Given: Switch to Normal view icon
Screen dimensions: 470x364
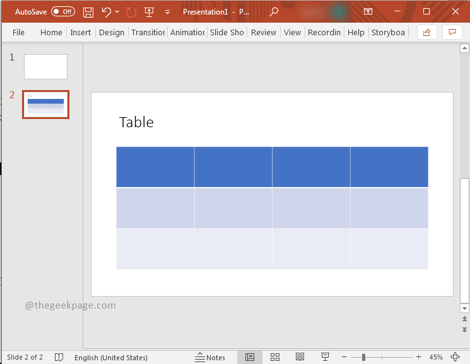Looking at the screenshot, I should tap(250, 357).
